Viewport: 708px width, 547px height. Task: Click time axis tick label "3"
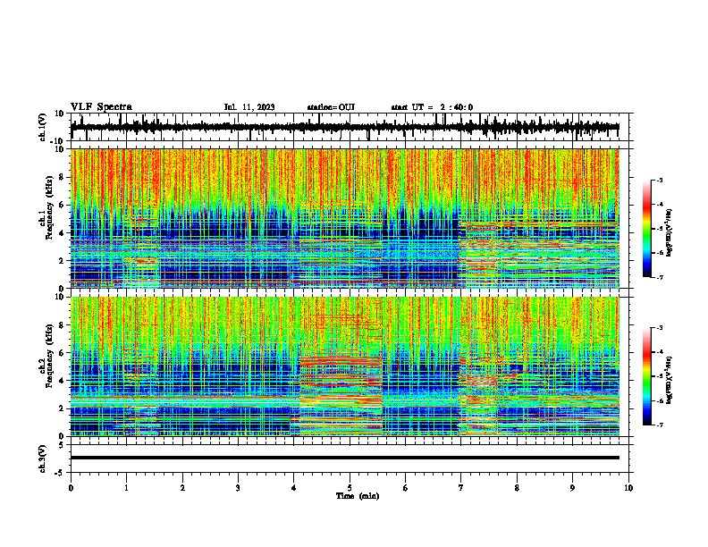[239, 488]
